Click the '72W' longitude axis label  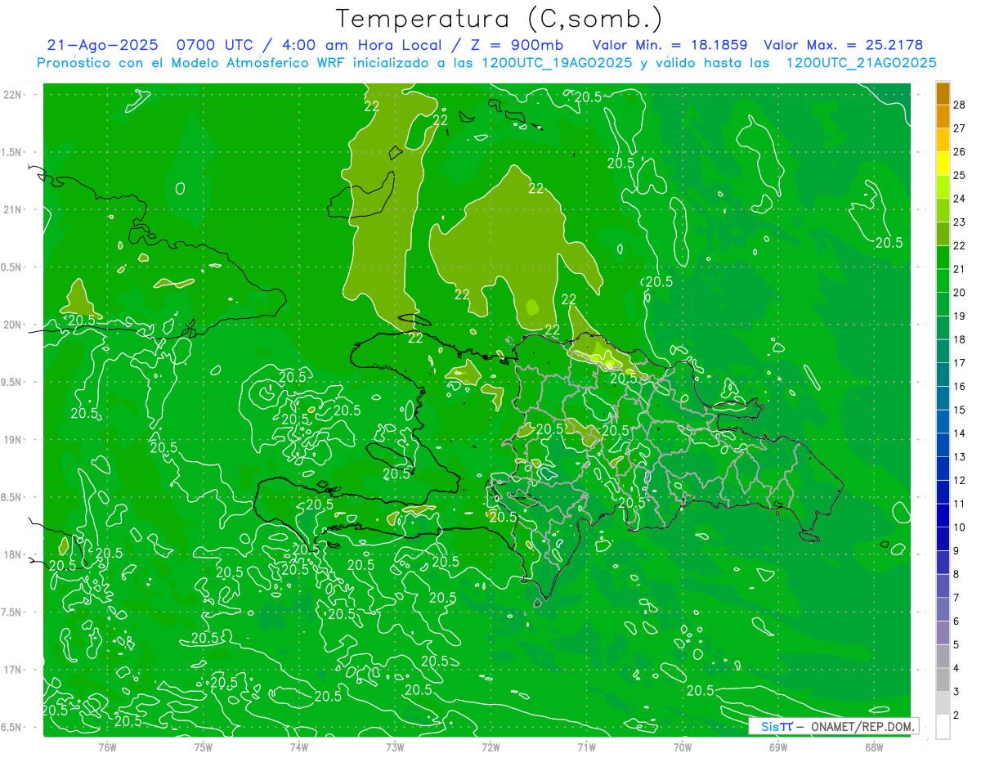490,747
